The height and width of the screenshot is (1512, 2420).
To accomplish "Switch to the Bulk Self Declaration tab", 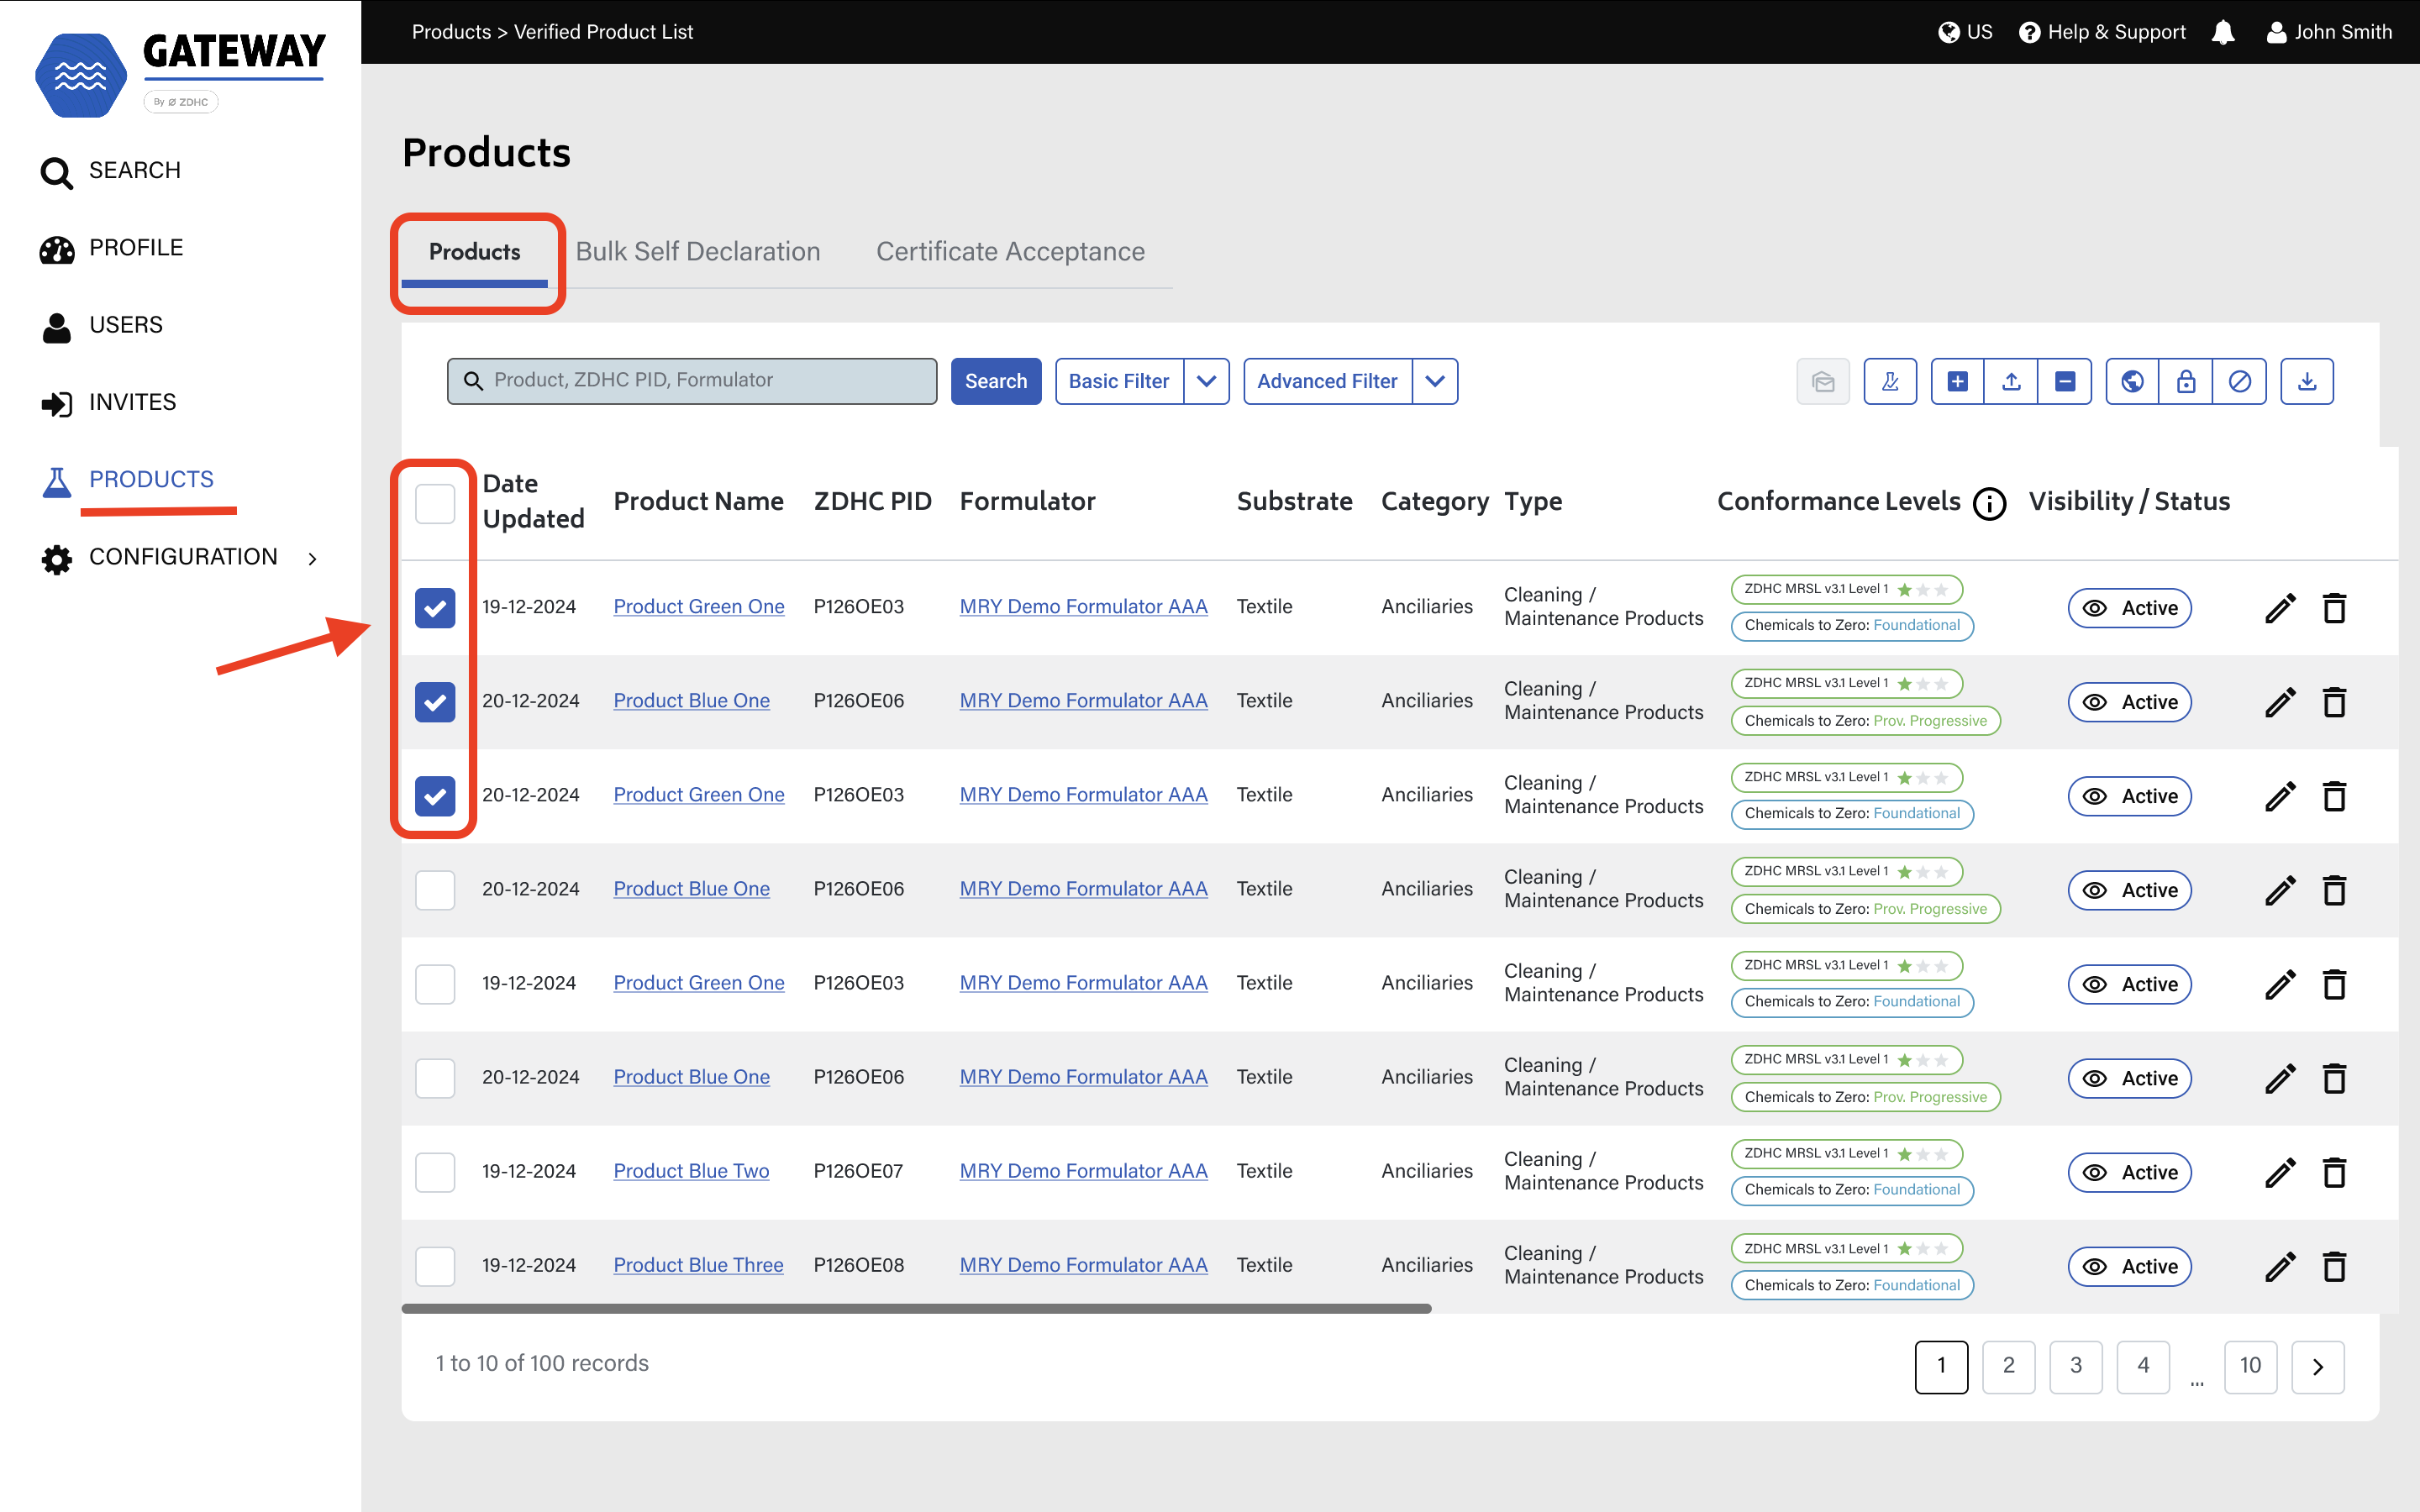I will tap(697, 251).
